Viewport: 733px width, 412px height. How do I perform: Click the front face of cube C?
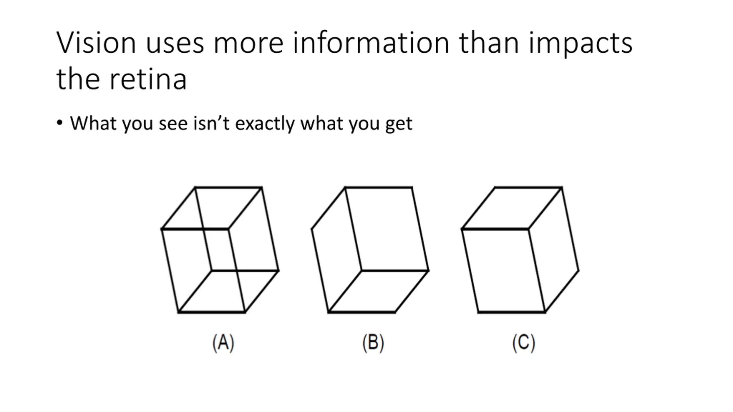[x=503, y=270]
